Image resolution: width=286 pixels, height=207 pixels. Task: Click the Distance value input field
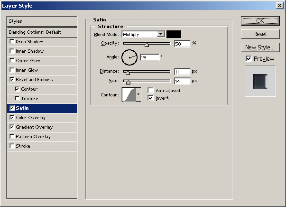pyautogui.click(x=182, y=72)
